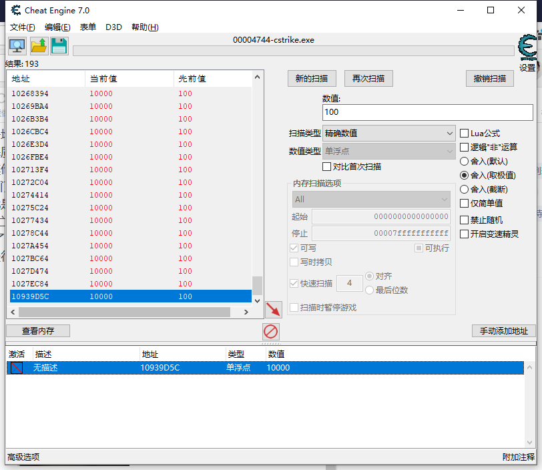Image resolution: width=542 pixels, height=470 pixels.
Task: Select the 舍入(默认) radio button
Action: point(464,162)
